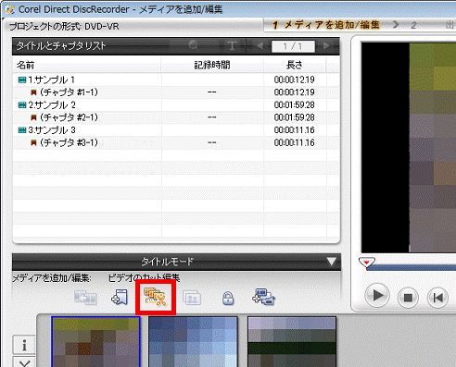Select the (チャプタ #2-1) chapter row

[176, 117]
